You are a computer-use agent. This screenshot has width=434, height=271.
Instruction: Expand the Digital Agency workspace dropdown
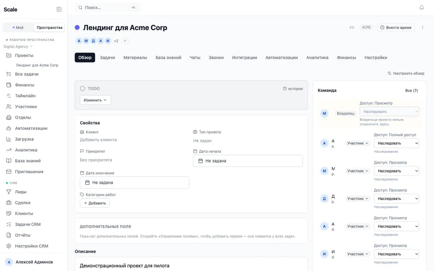click(18, 47)
